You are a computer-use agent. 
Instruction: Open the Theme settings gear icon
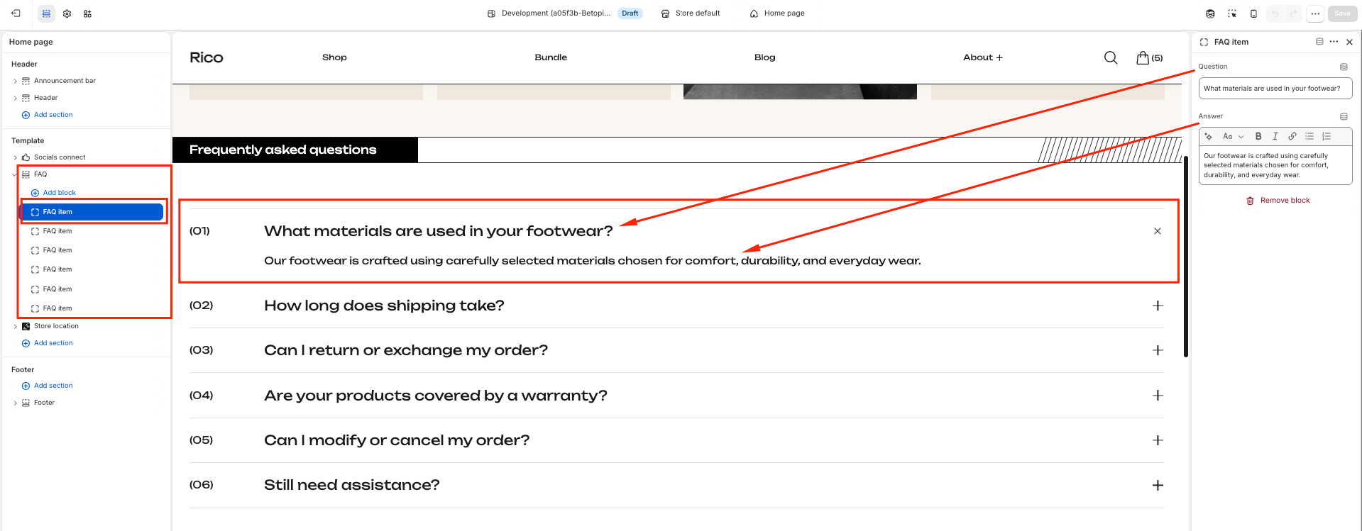tap(67, 13)
